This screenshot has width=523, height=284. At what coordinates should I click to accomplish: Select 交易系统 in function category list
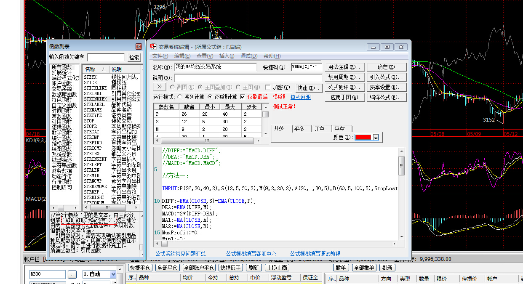click(x=61, y=89)
